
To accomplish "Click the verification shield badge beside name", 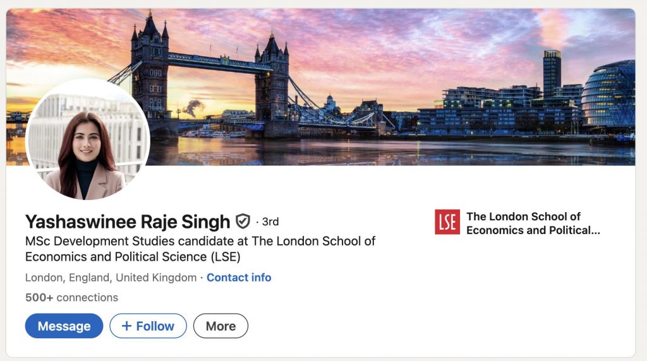I will click(243, 222).
